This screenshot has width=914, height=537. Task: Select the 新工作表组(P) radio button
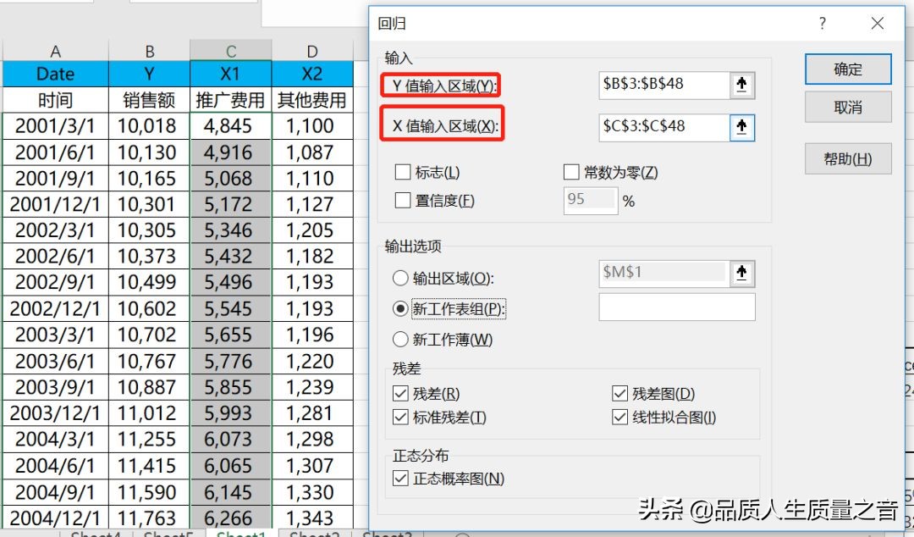coord(400,308)
